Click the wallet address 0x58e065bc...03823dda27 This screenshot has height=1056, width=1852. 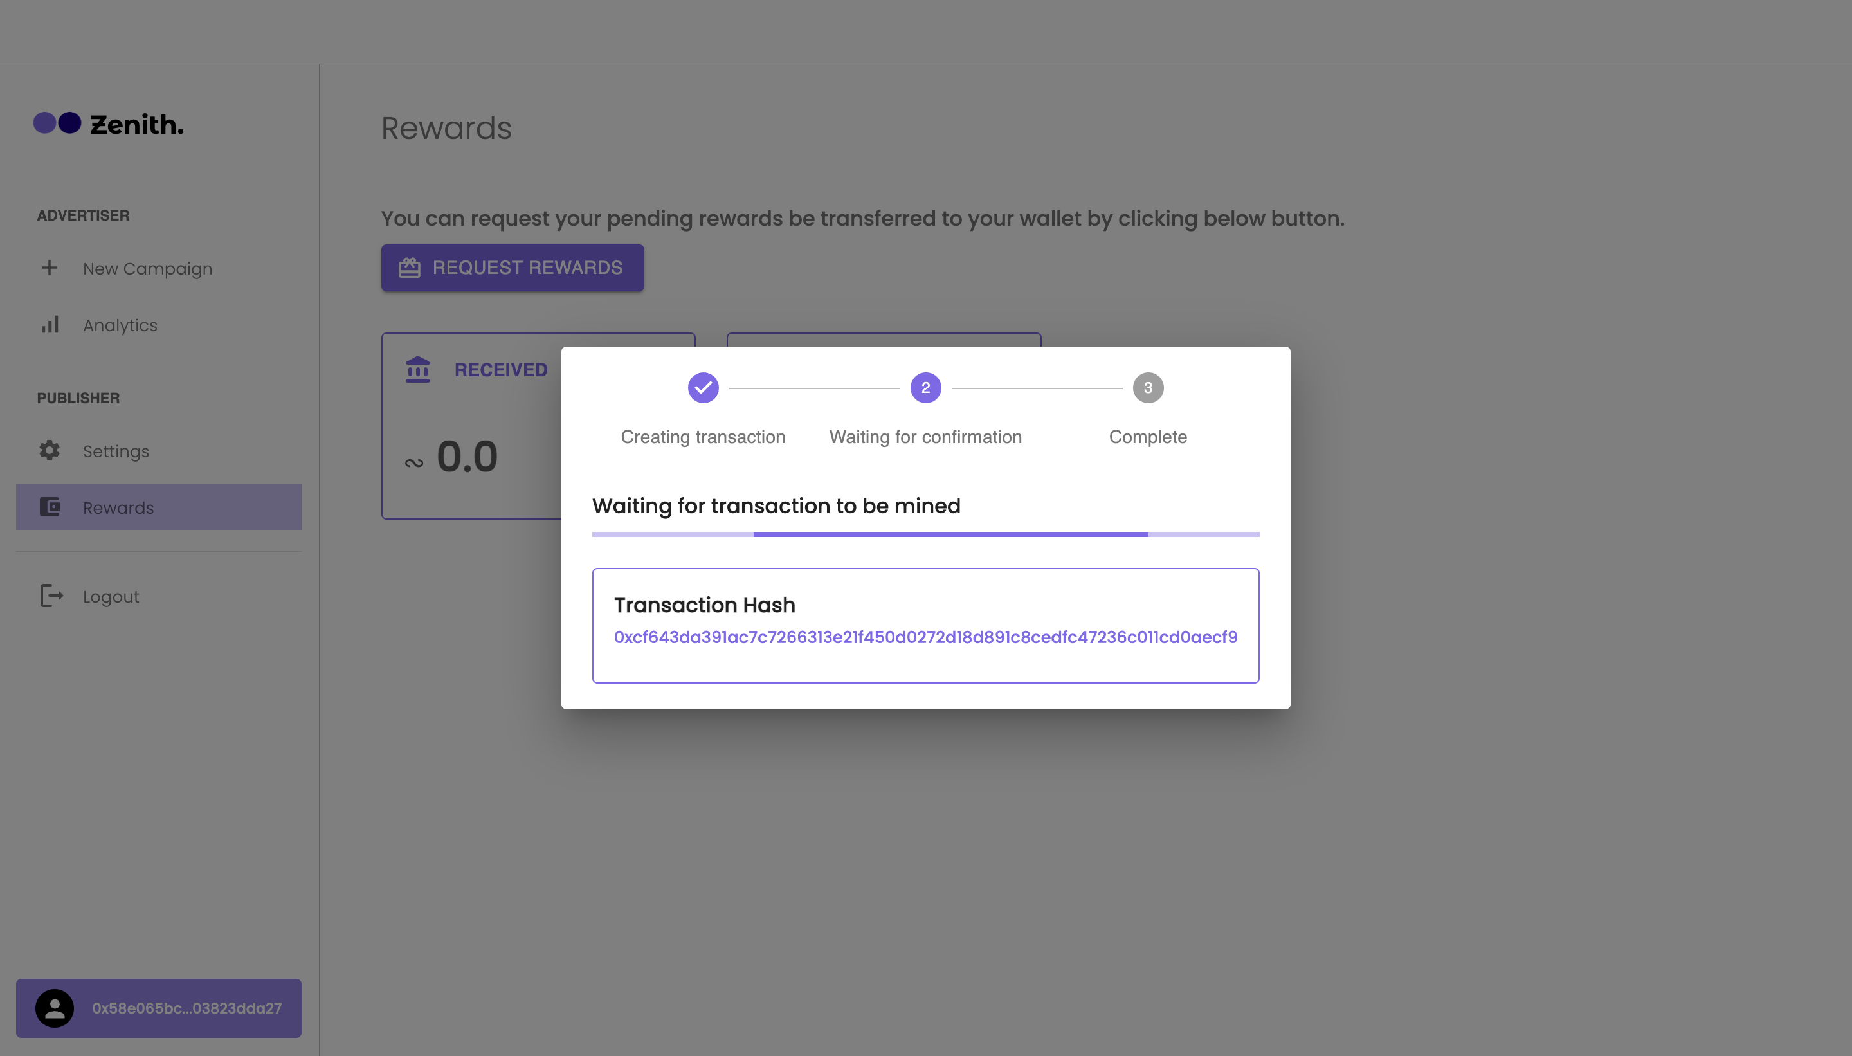click(186, 1008)
